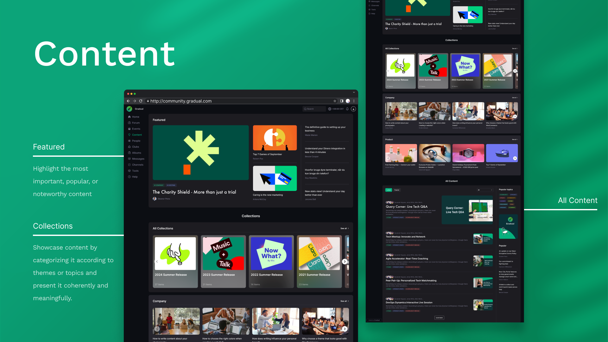
Task: Navigate to Events in sidebar
Action: click(x=136, y=129)
